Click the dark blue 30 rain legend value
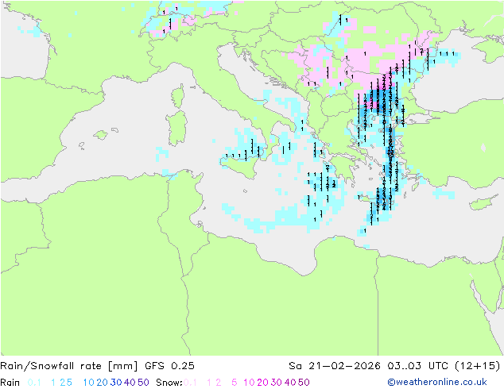504x389 pixels. pyautogui.click(x=116, y=383)
